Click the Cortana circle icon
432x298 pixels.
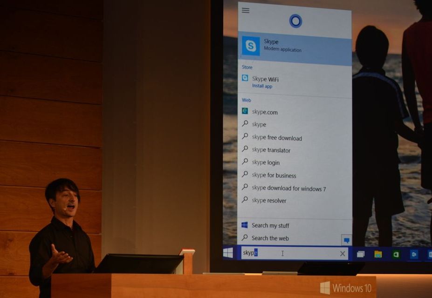click(295, 21)
